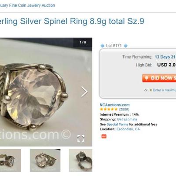Advance to next ring photo using chevron
This screenshot has height=176, width=176.
click(84, 92)
